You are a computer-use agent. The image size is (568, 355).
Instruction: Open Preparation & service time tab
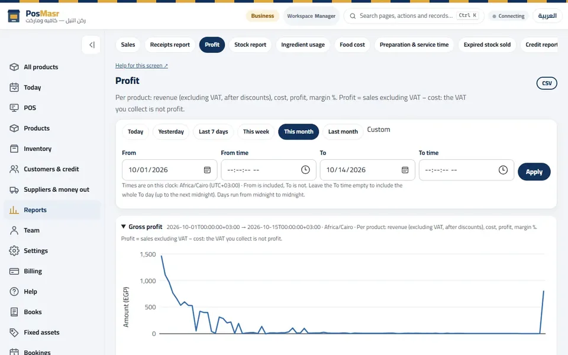point(414,44)
